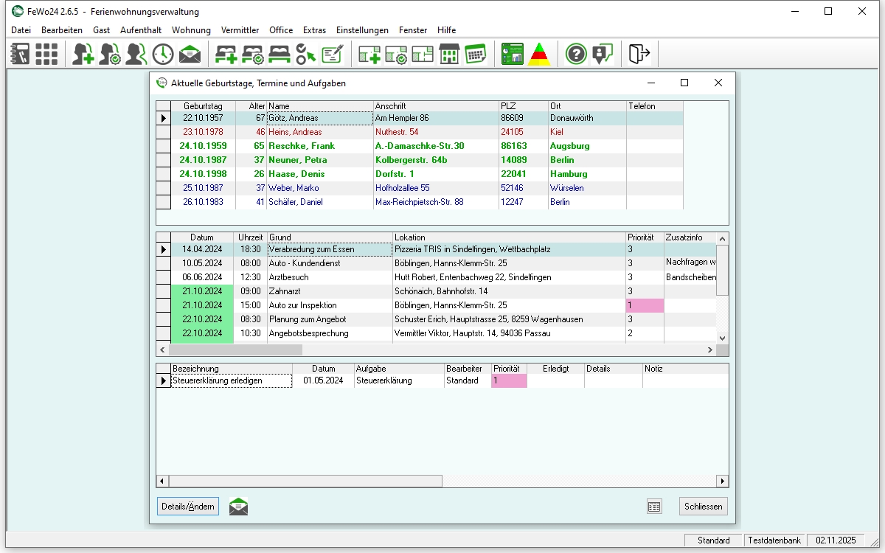The image size is (885, 553).
Task: Open the Vermittler menu
Action: (240, 30)
